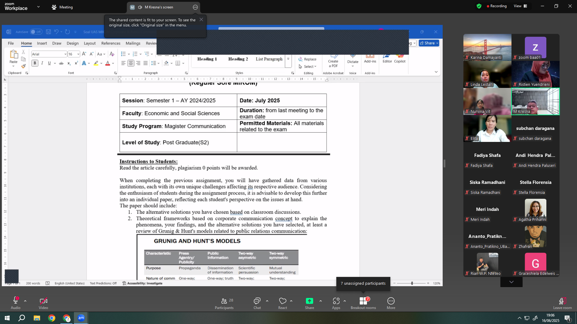Expand Zoom Workplace dropdown chevron
Image resolution: width=577 pixels, height=324 pixels.
click(38, 7)
